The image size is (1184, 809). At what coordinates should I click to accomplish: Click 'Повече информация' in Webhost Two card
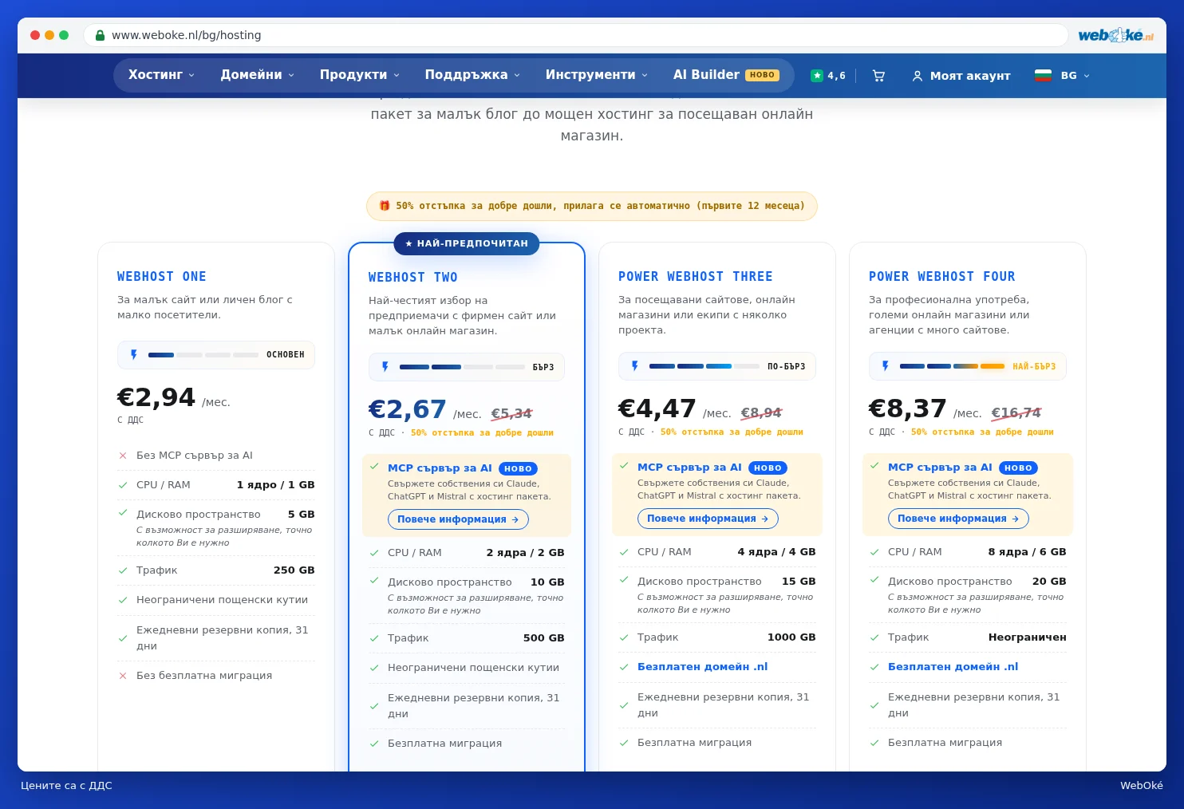tap(458, 519)
